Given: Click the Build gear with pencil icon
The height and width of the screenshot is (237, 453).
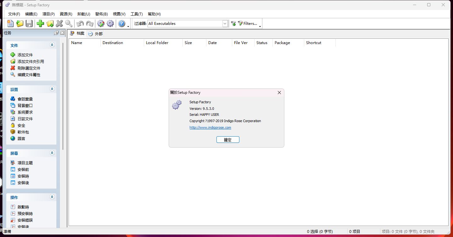Looking at the screenshot, I should pos(101,24).
